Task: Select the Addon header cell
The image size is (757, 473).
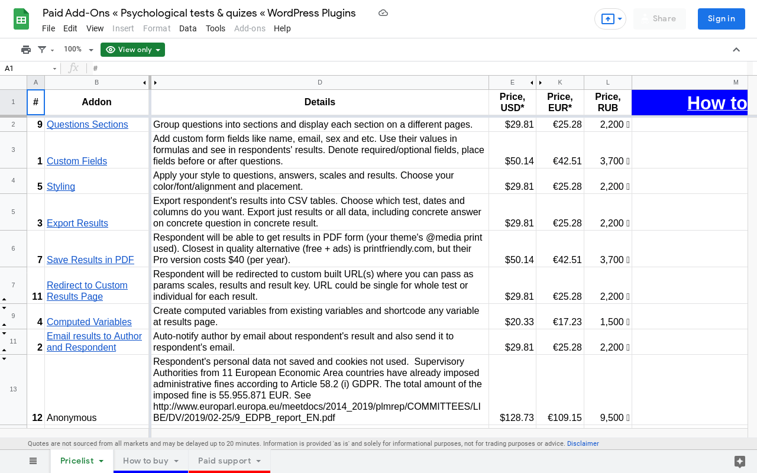Action: (x=96, y=102)
